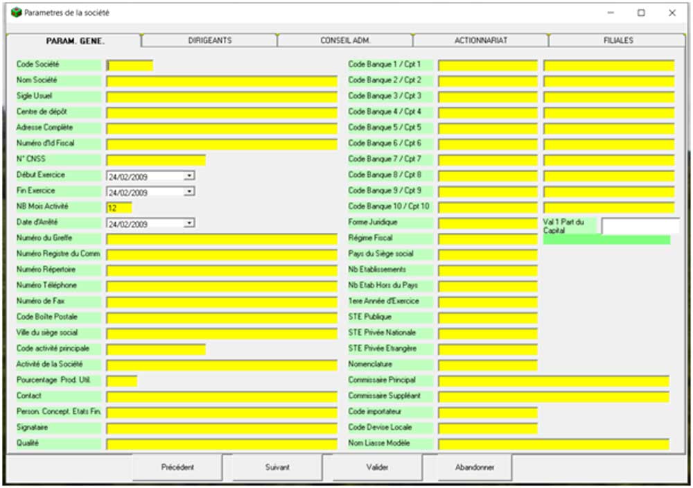Open the Début Exercice date dropdown
The height and width of the screenshot is (488, 693).
coord(189,176)
